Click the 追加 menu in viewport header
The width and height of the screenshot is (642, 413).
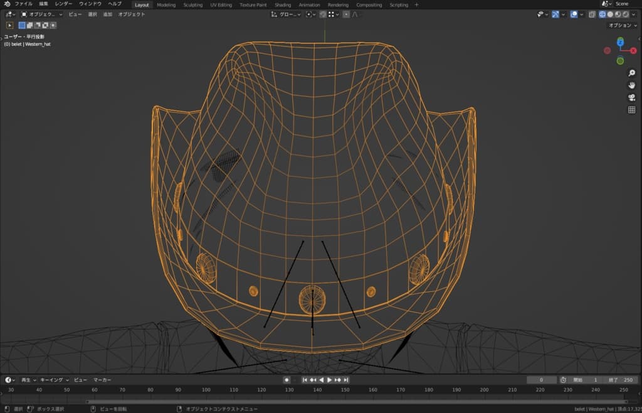pyautogui.click(x=107, y=14)
